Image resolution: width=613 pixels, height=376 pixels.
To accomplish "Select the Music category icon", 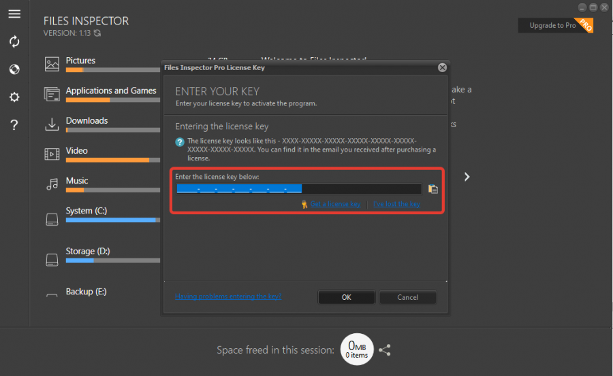I will [52, 184].
